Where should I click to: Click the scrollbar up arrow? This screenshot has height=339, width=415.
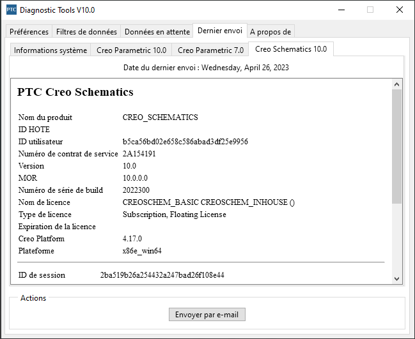tap(396, 84)
